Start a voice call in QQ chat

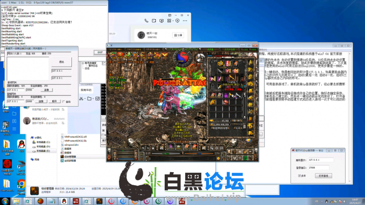(146, 21)
